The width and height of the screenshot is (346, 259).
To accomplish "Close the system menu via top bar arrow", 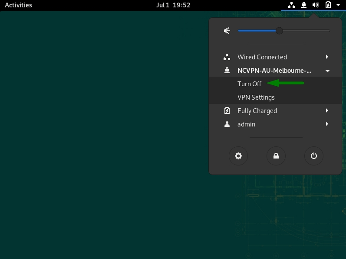I will 338,5.
